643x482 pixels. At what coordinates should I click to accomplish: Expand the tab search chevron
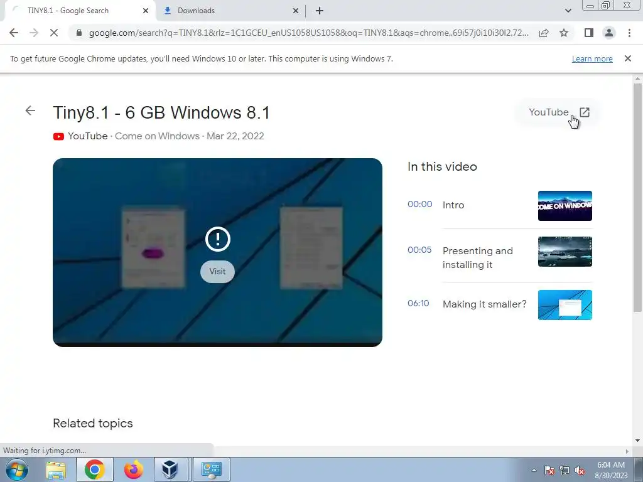coord(568,11)
